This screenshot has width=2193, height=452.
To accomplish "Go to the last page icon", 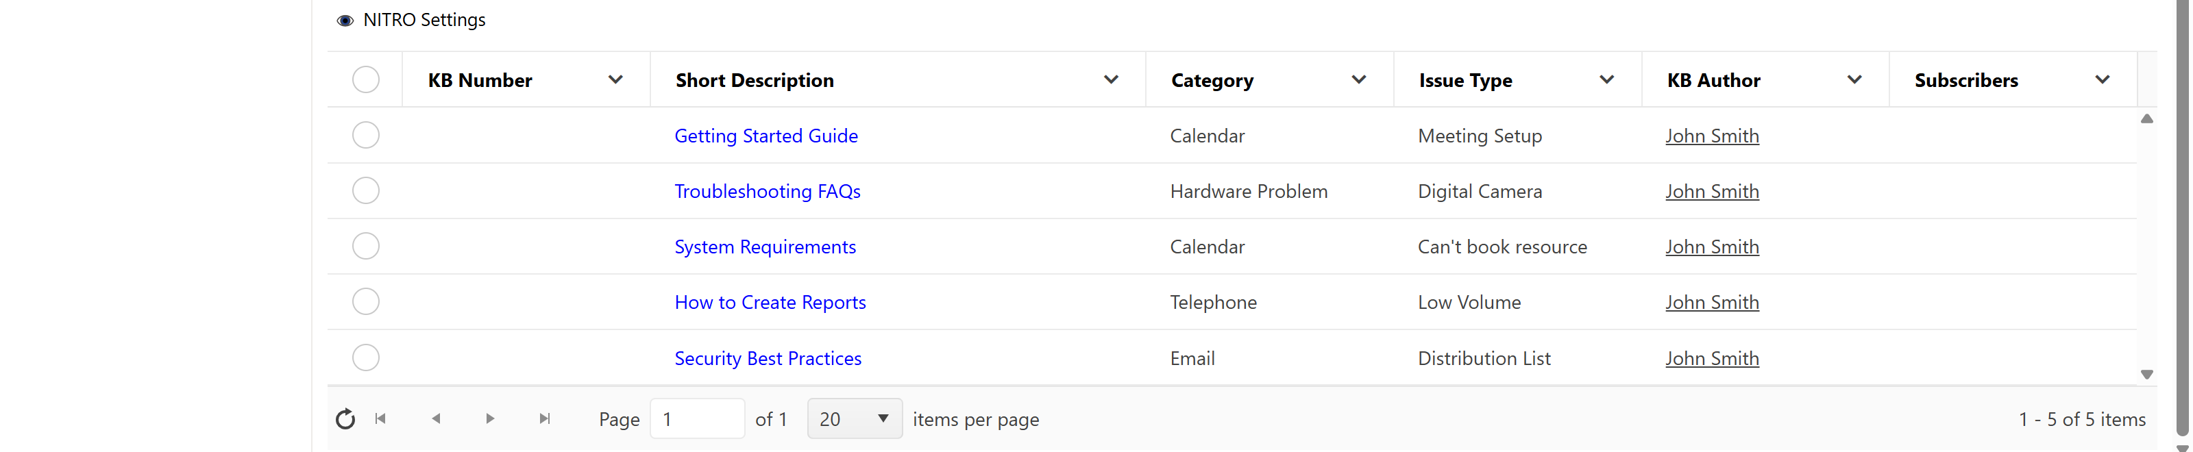I will 545,419.
